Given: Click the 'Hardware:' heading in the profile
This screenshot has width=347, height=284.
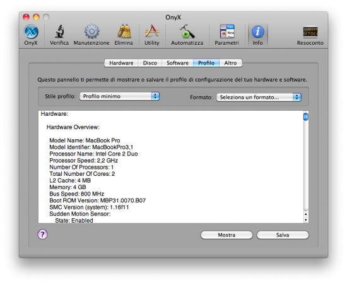Looking at the screenshot, I should click(54, 114).
